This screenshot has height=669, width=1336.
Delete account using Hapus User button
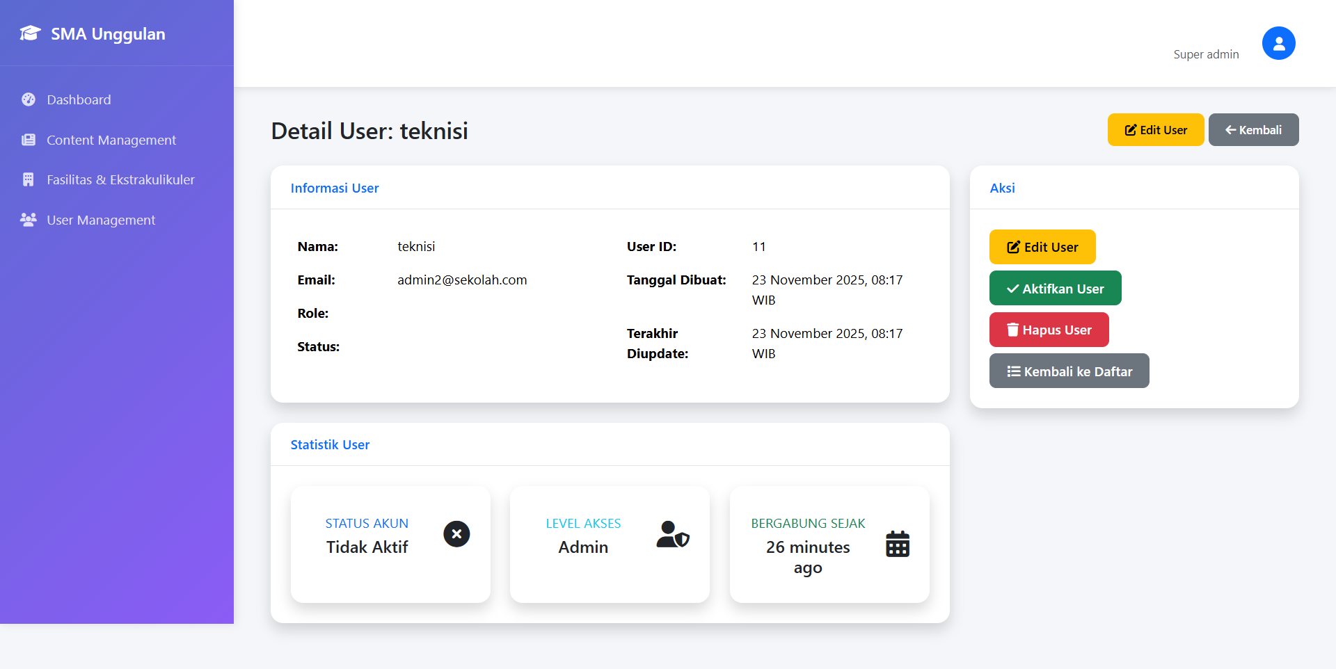1049,330
